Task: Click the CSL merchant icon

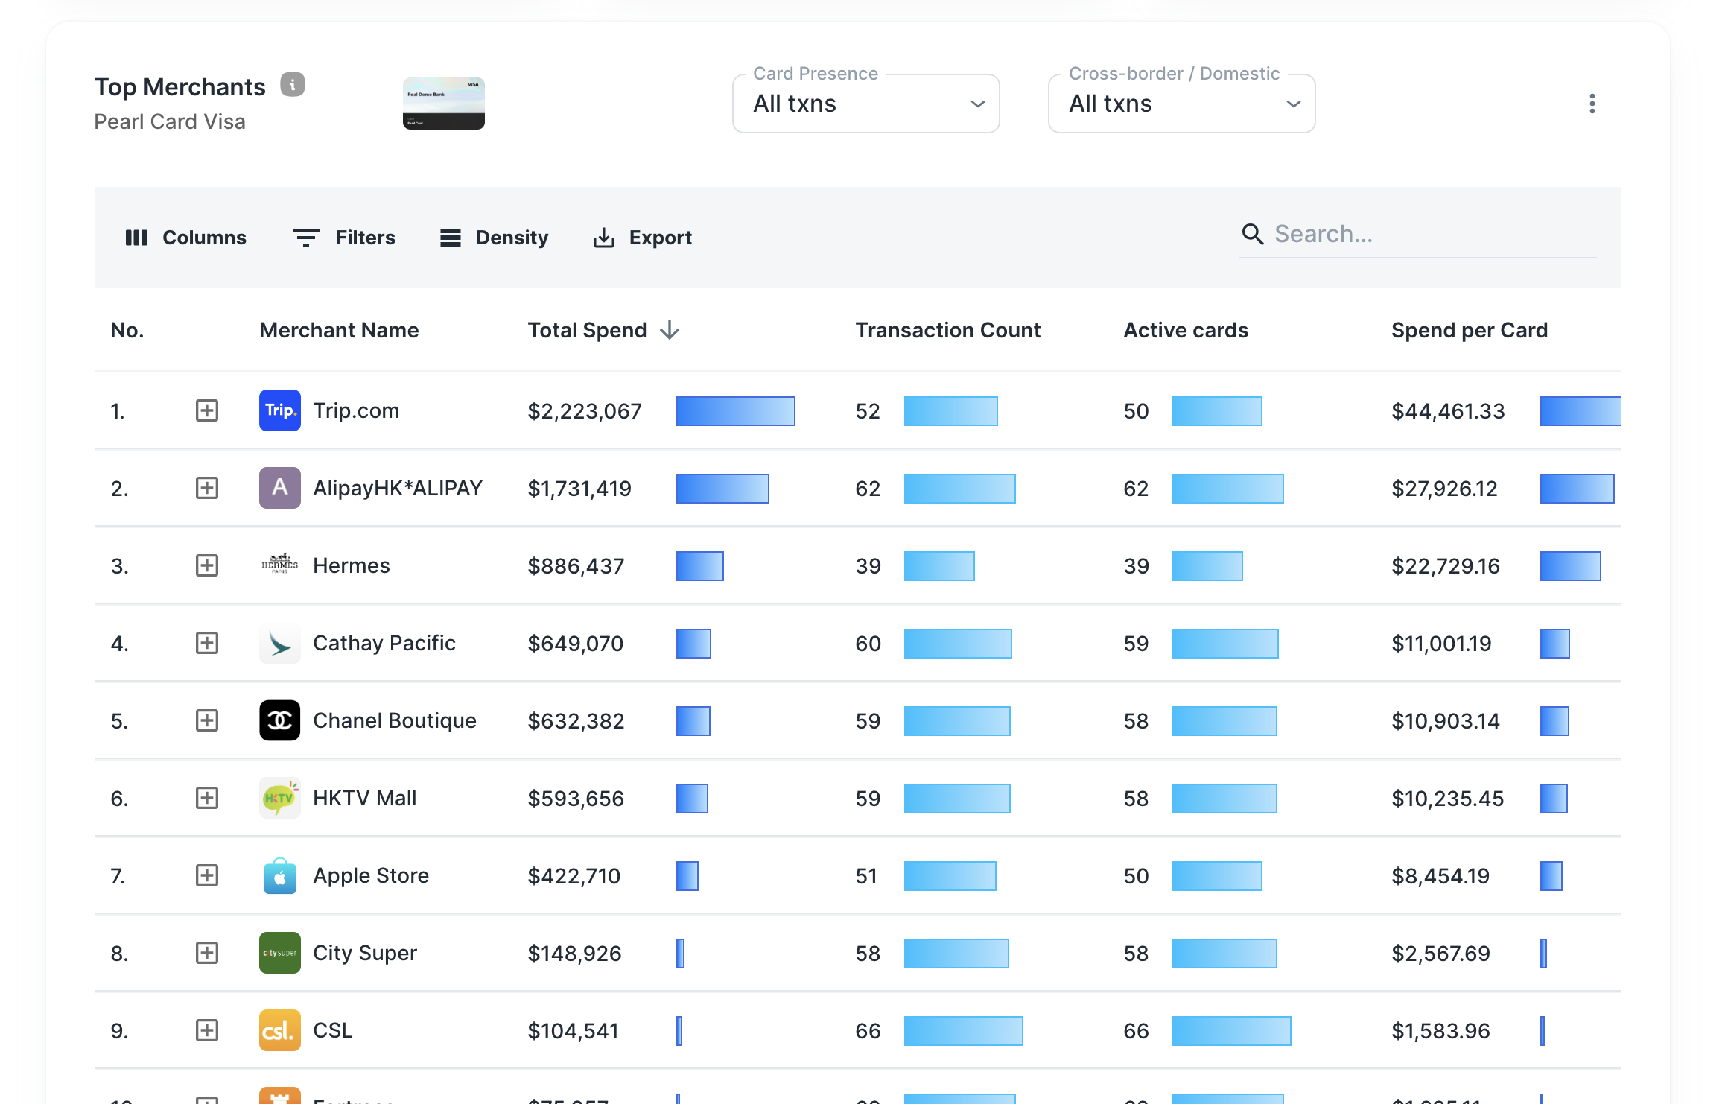Action: tap(279, 1030)
